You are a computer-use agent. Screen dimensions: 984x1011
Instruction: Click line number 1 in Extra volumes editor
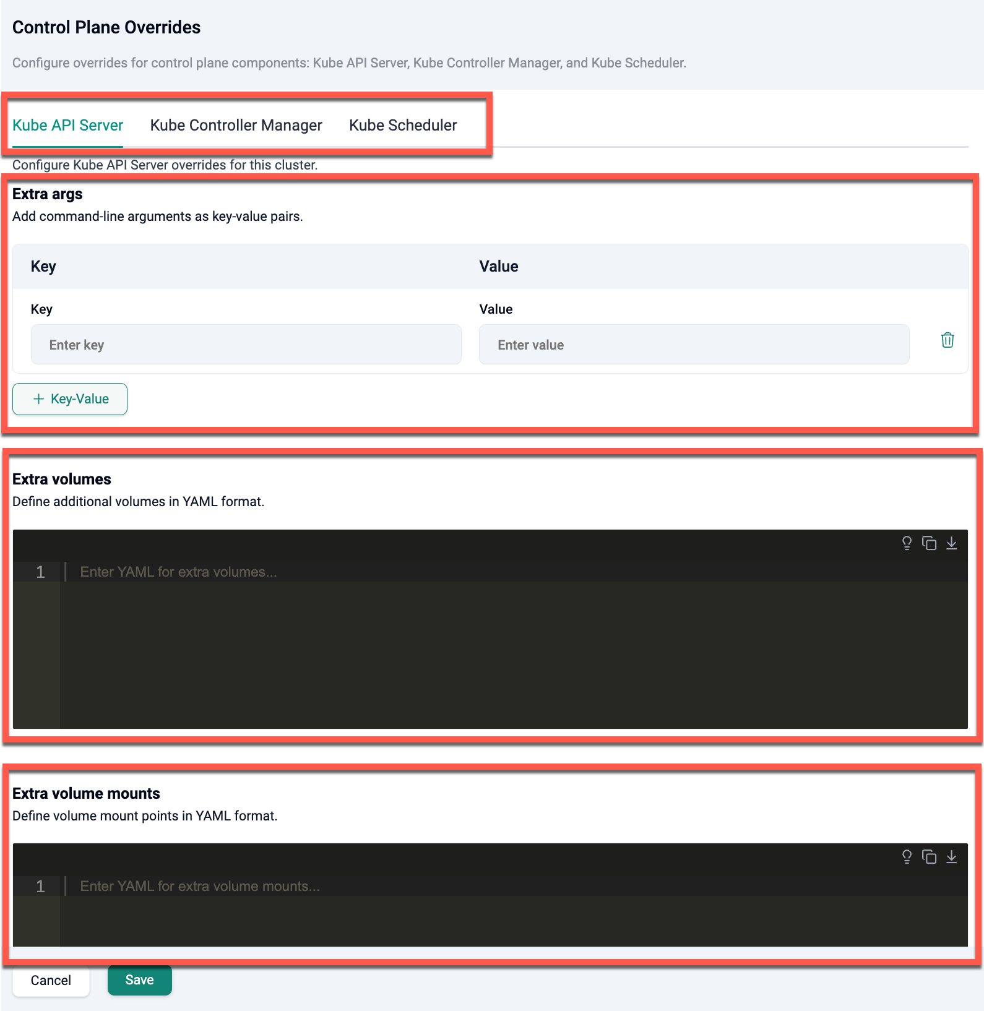click(40, 572)
